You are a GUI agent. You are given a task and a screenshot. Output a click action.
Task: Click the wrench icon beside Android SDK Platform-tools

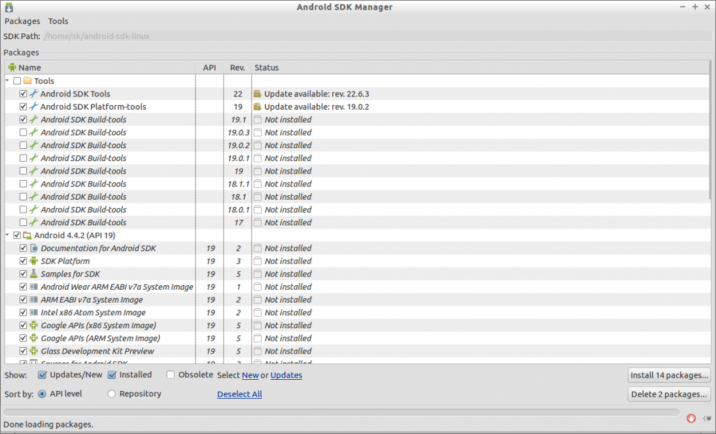34,106
